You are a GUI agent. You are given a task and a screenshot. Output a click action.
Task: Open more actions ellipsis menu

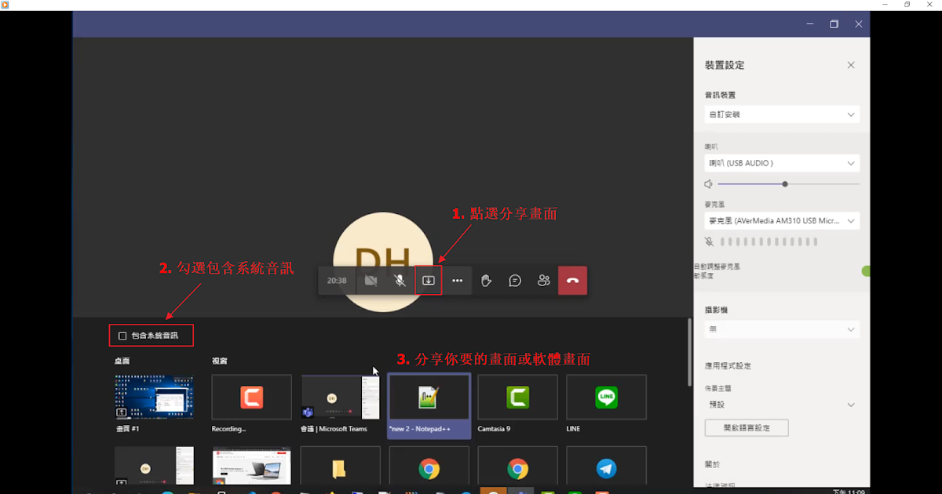(x=458, y=281)
